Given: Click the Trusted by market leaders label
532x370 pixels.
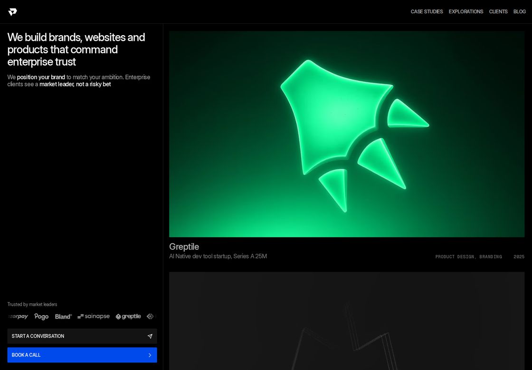Looking at the screenshot, I should tap(32, 304).
